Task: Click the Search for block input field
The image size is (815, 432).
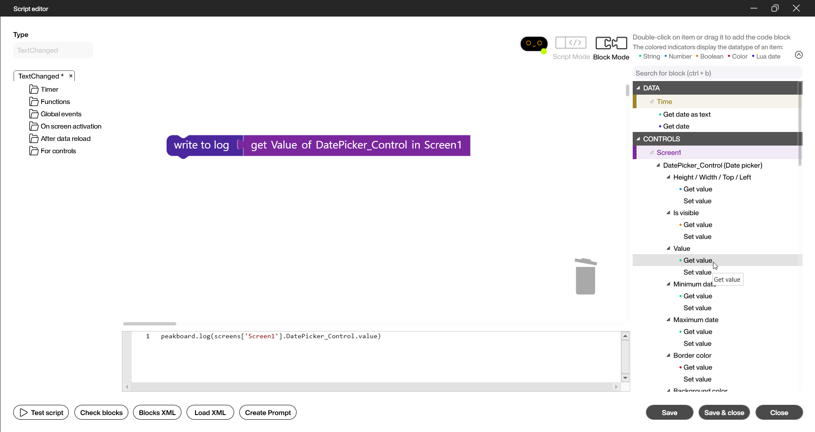Action: (x=717, y=73)
